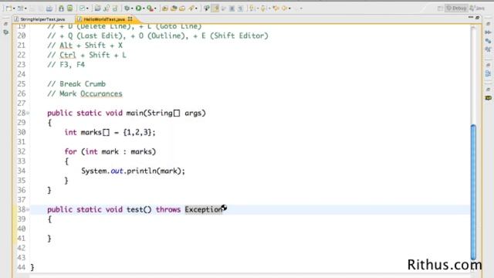Click the '// Alt + Shift + X' comment

click(x=85, y=46)
